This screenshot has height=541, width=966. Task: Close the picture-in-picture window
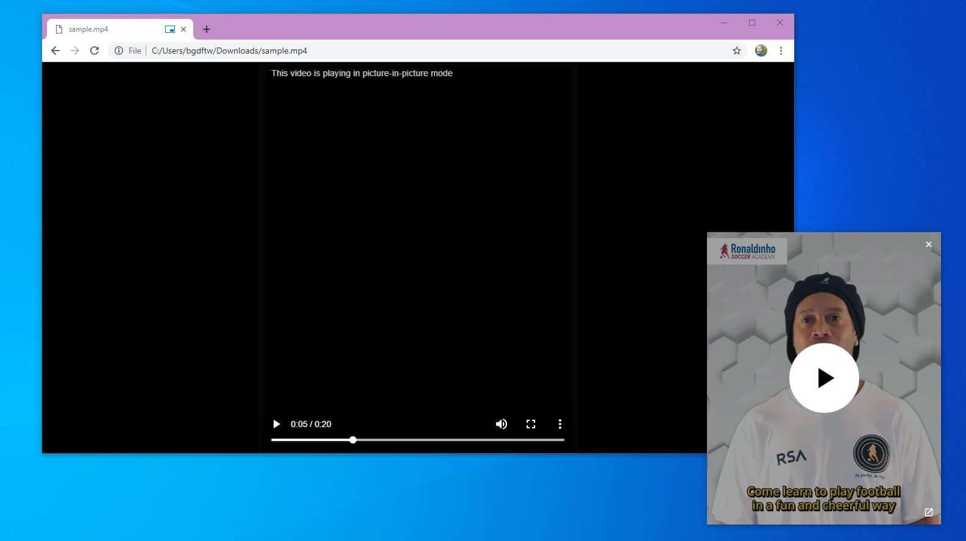pyautogui.click(x=929, y=244)
